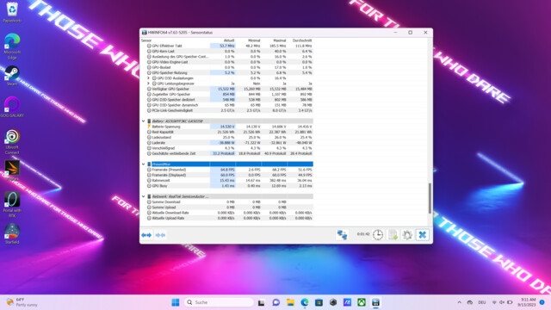Open Chat app from taskbar
551x310 pixels.
tap(275, 302)
